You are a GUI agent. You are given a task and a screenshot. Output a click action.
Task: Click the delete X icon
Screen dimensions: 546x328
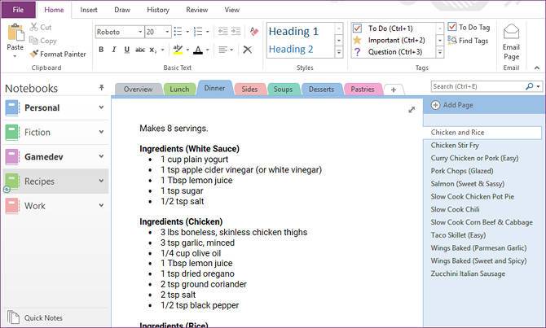click(247, 50)
